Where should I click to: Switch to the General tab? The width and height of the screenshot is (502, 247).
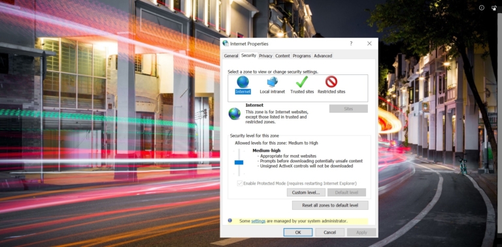click(x=231, y=56)
